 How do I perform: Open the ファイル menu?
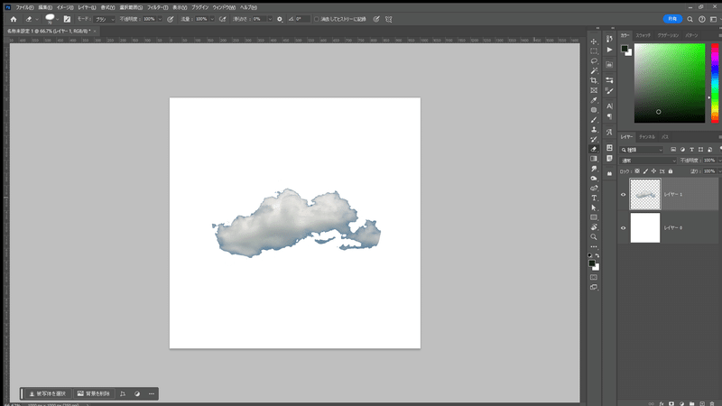pyautogui.click(x=24, y=7)
